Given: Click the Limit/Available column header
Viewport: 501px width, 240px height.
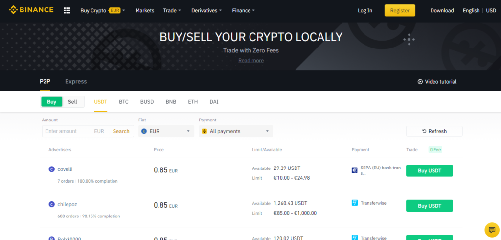Looking at the screenshot, I should 267,150.
